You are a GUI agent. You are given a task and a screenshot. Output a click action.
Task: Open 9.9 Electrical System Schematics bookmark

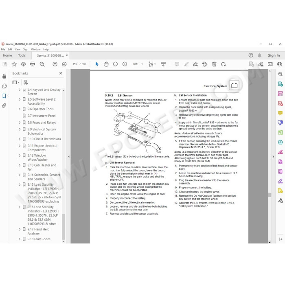pos(42,131)
